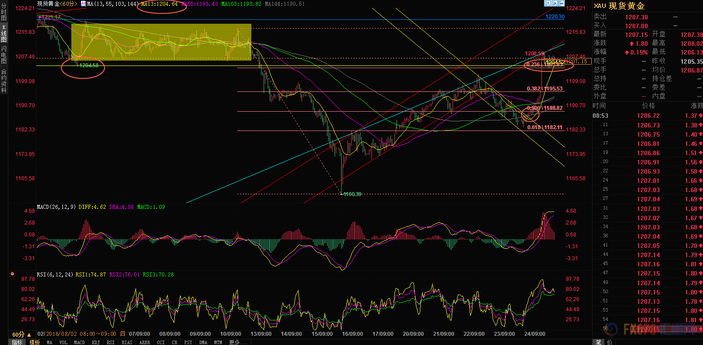Choose the DMA indicator button
Screen dimensions: 703x345
[x=203, y=342]
